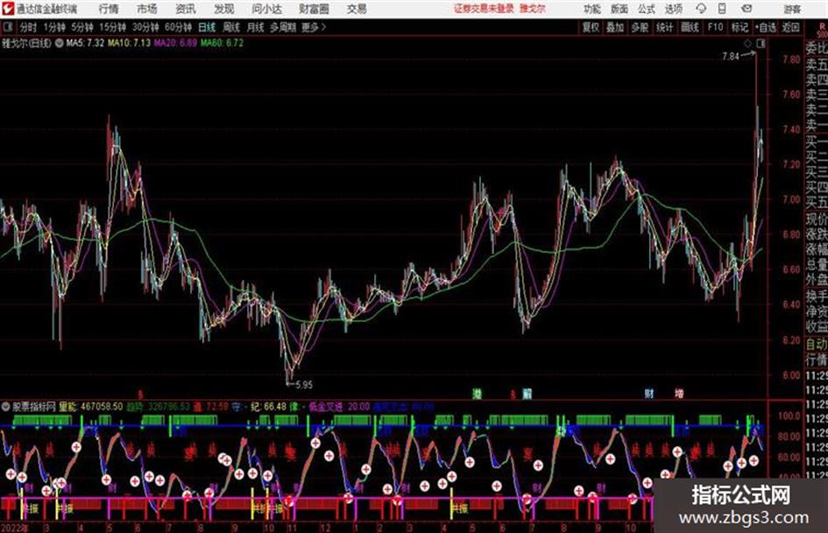Open the 资讯 menu
This screenshot has width=828, height=533.
click(186, 9)
